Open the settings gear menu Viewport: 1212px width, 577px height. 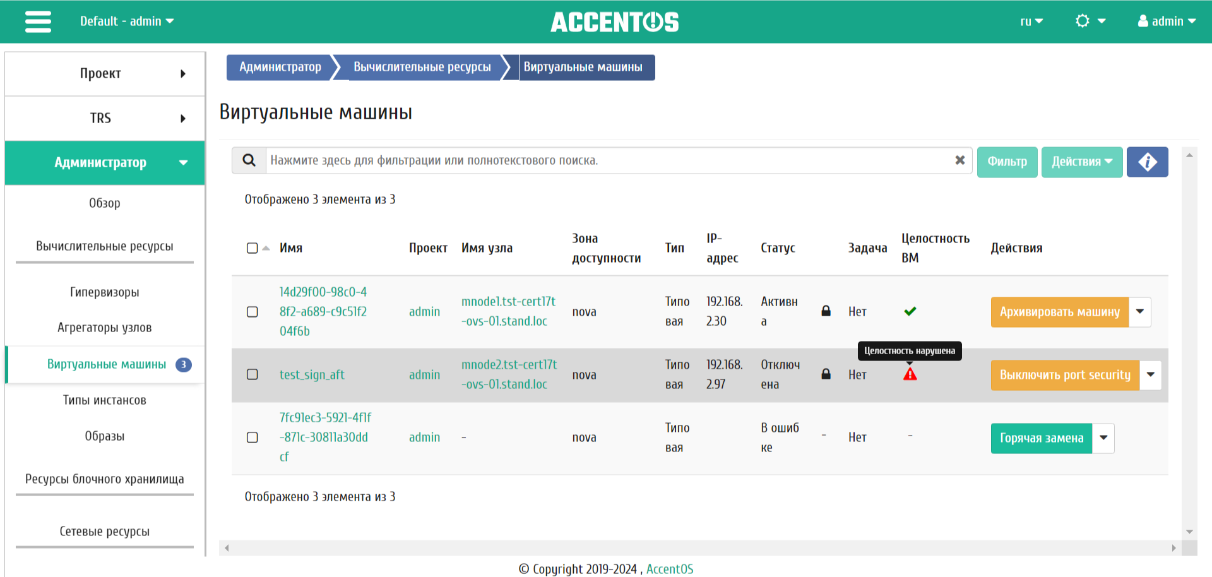coord(1090,21)
